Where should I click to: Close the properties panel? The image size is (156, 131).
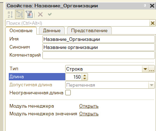click(152, 6)
